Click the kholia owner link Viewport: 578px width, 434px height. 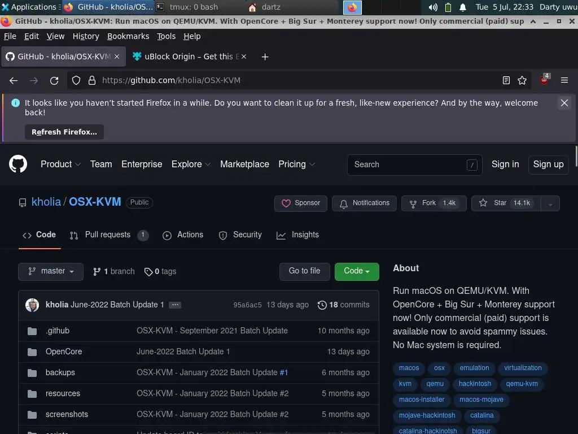(46, 202)
